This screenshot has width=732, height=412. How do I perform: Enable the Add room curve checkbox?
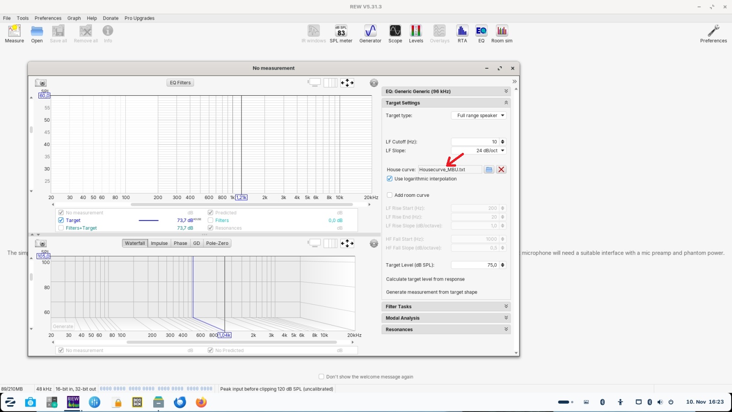pos(390,195)
